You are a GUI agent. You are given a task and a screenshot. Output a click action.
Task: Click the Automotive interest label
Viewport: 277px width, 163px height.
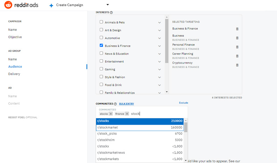pyautogui.click(x=112, y=38)
